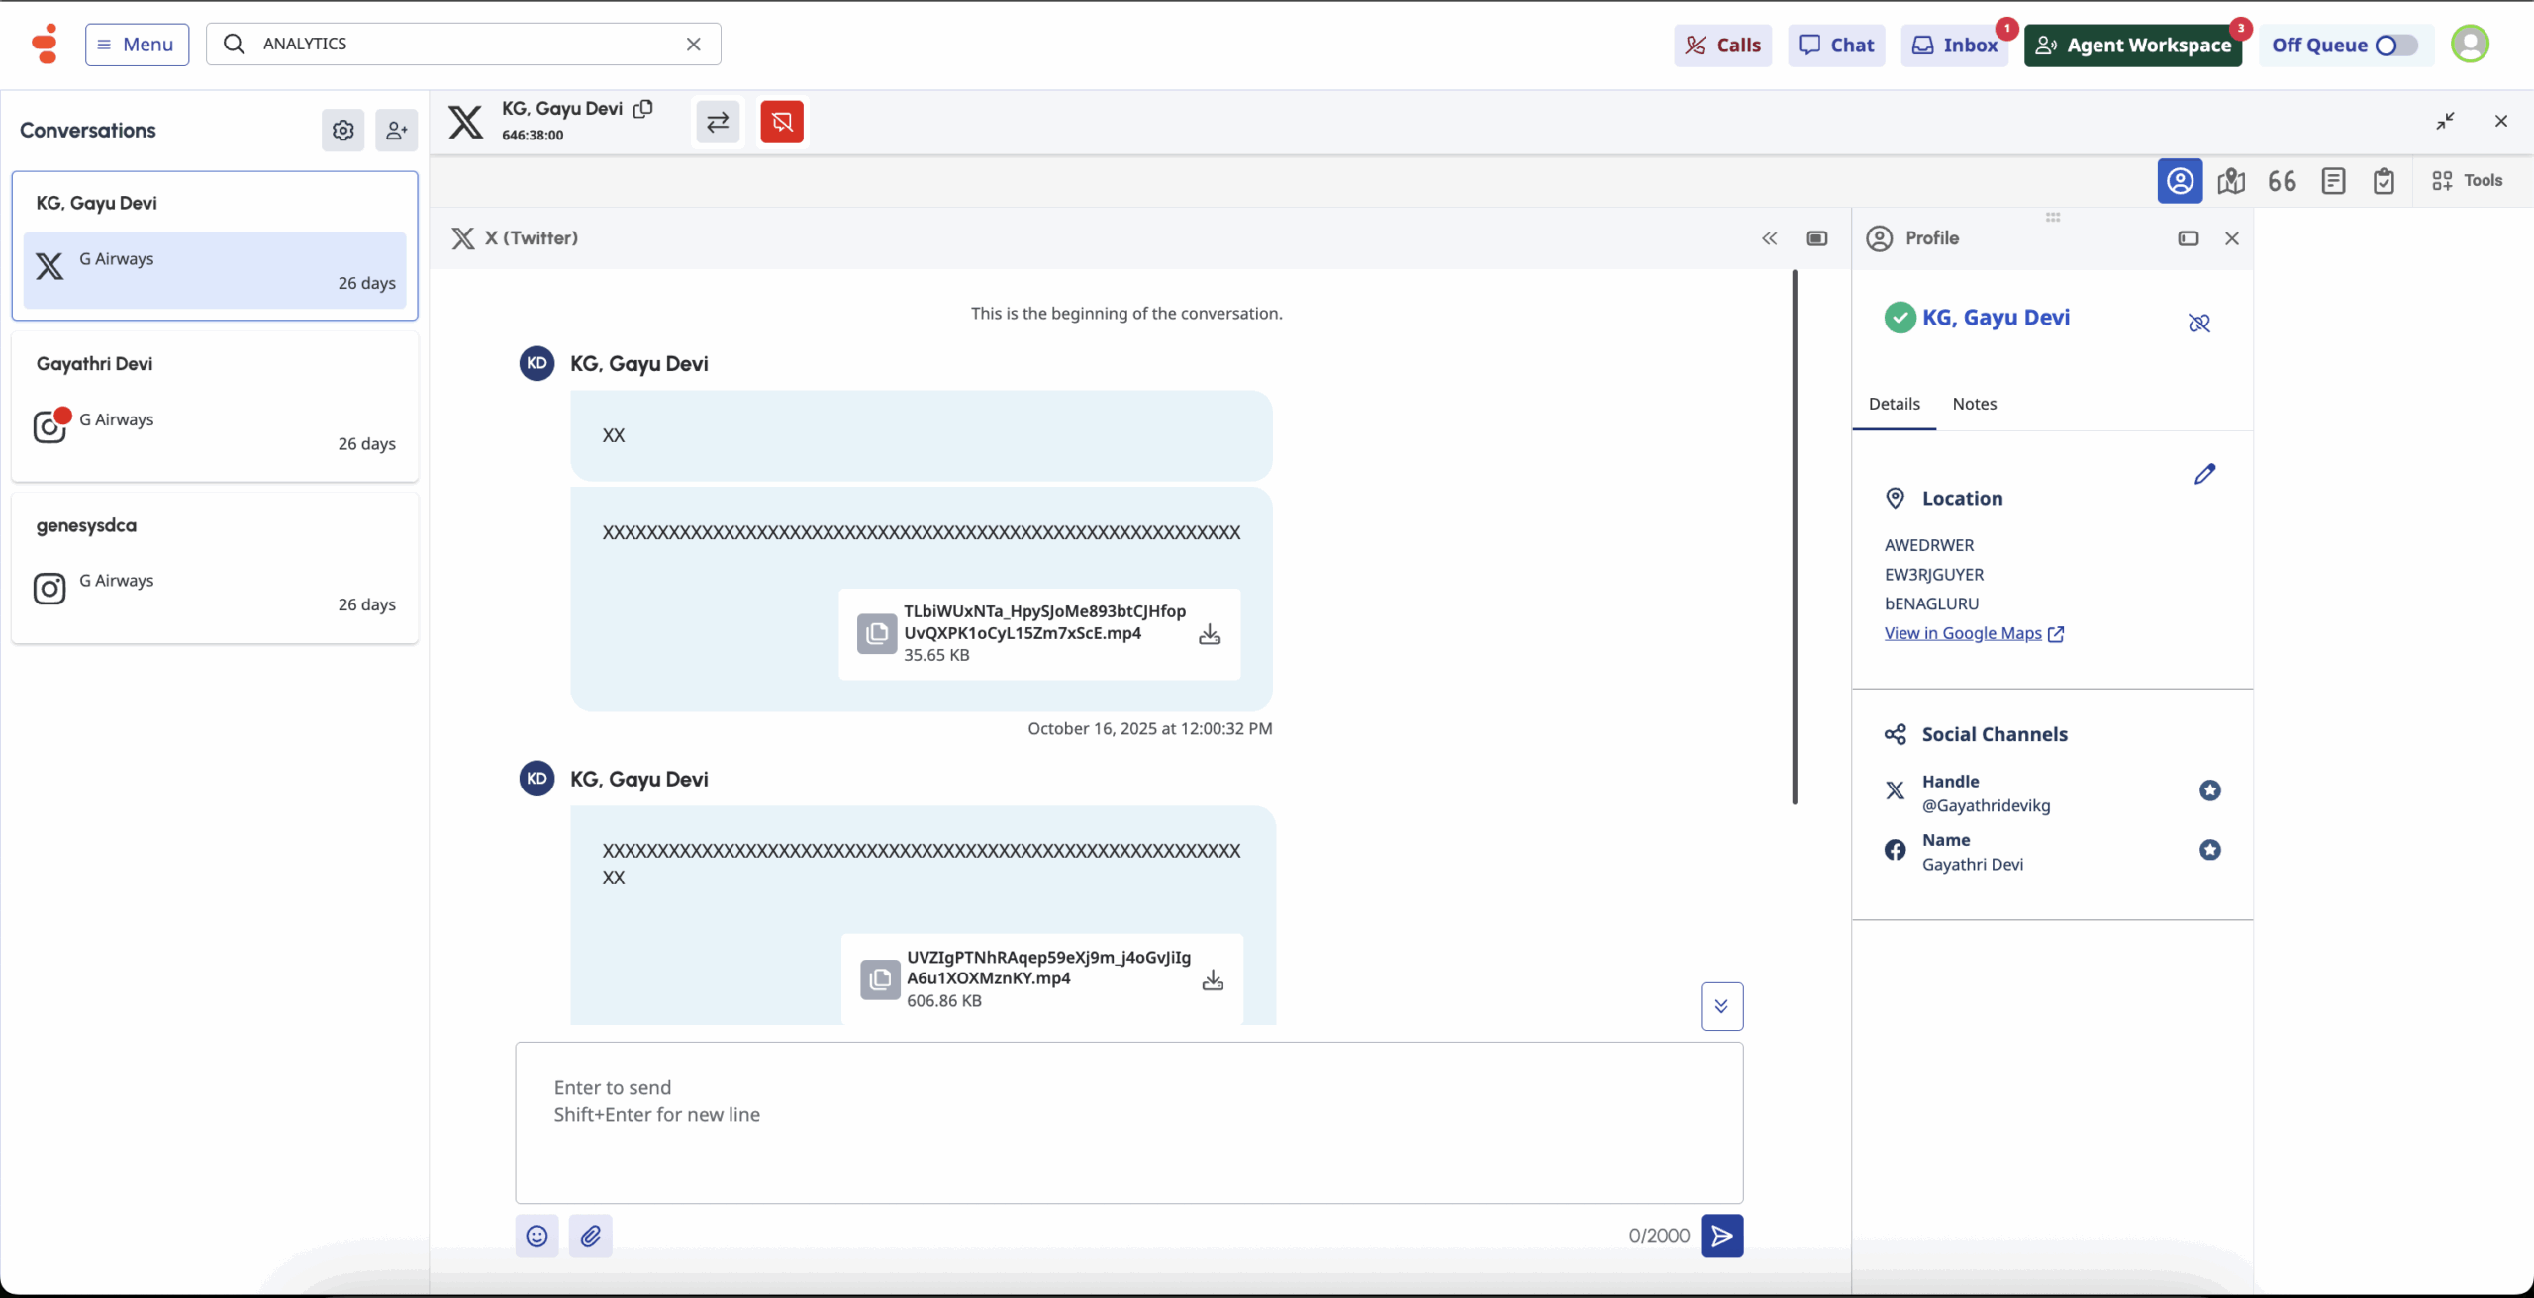This screenshot has height=1298, width=2534.
Task: Open the Tools dropdown
Action: click(x=2468, y=181)
